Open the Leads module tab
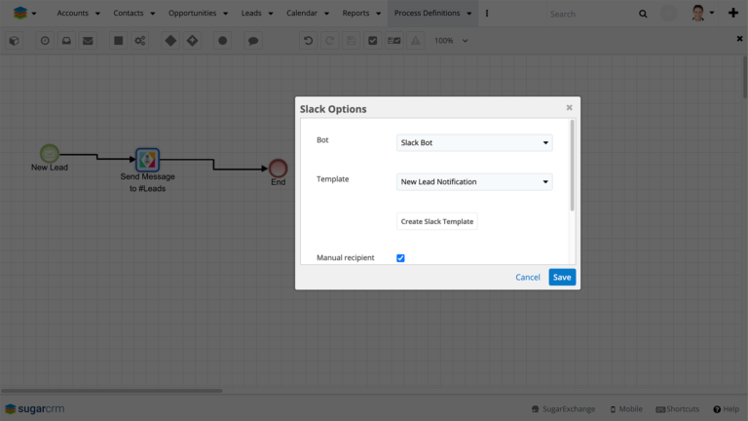 (251, 13)
